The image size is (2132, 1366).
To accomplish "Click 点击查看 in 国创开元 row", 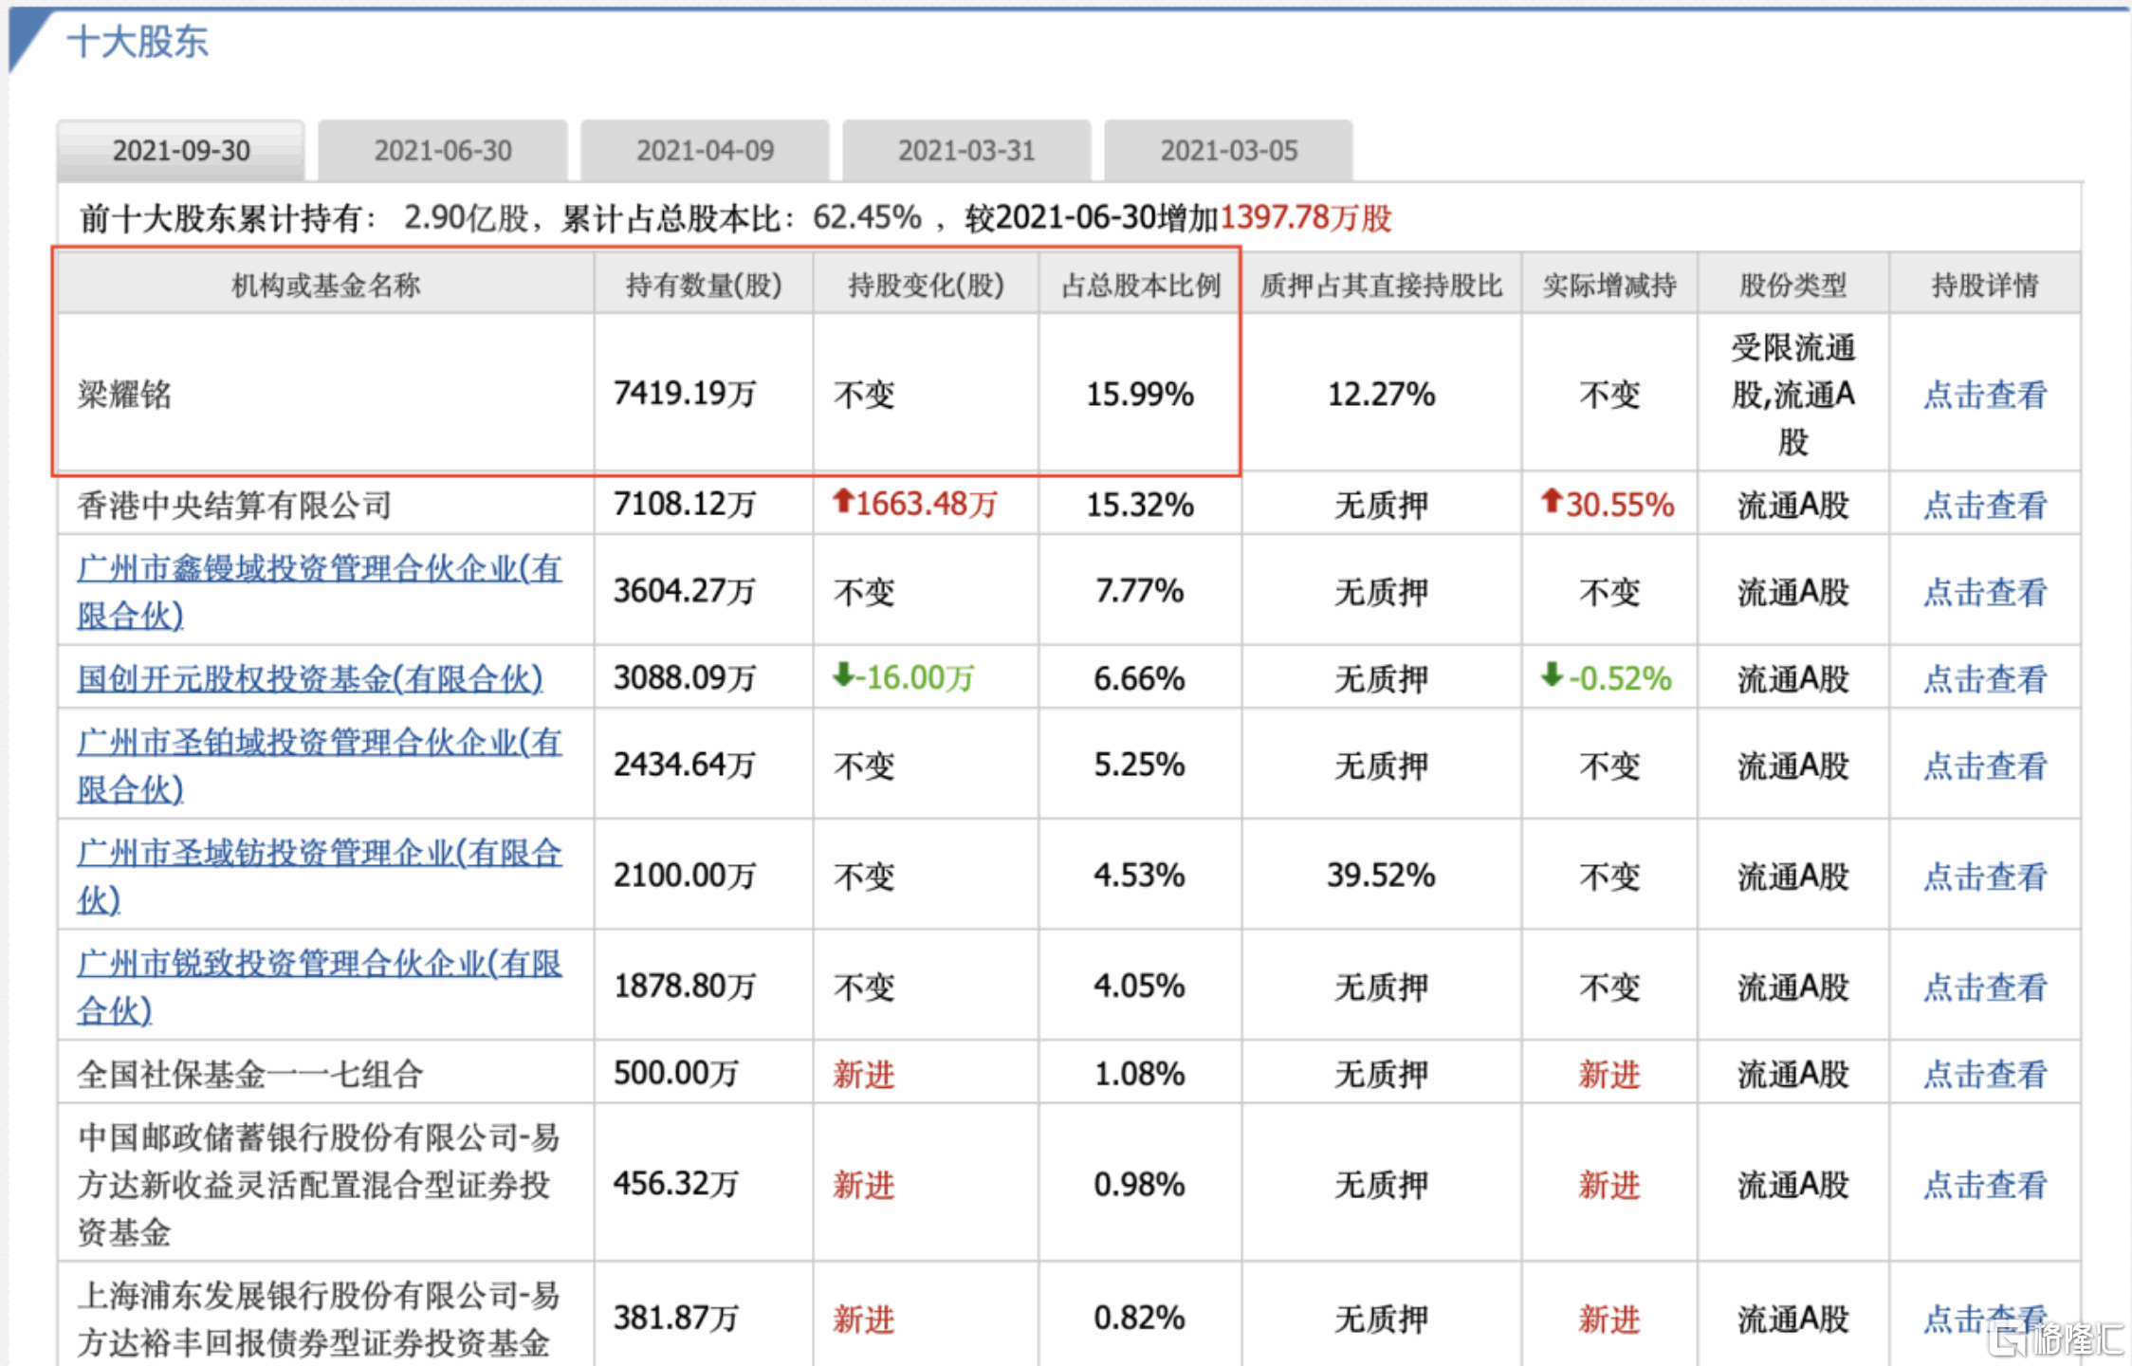I will (x=1984, y=678).
